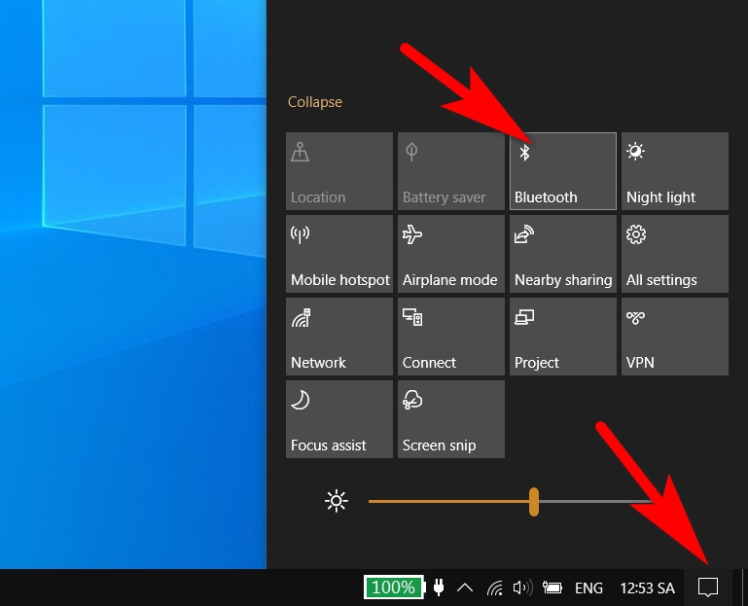Click the Location tile
Screen dimensions: 748x606
[x=339, y=171]
